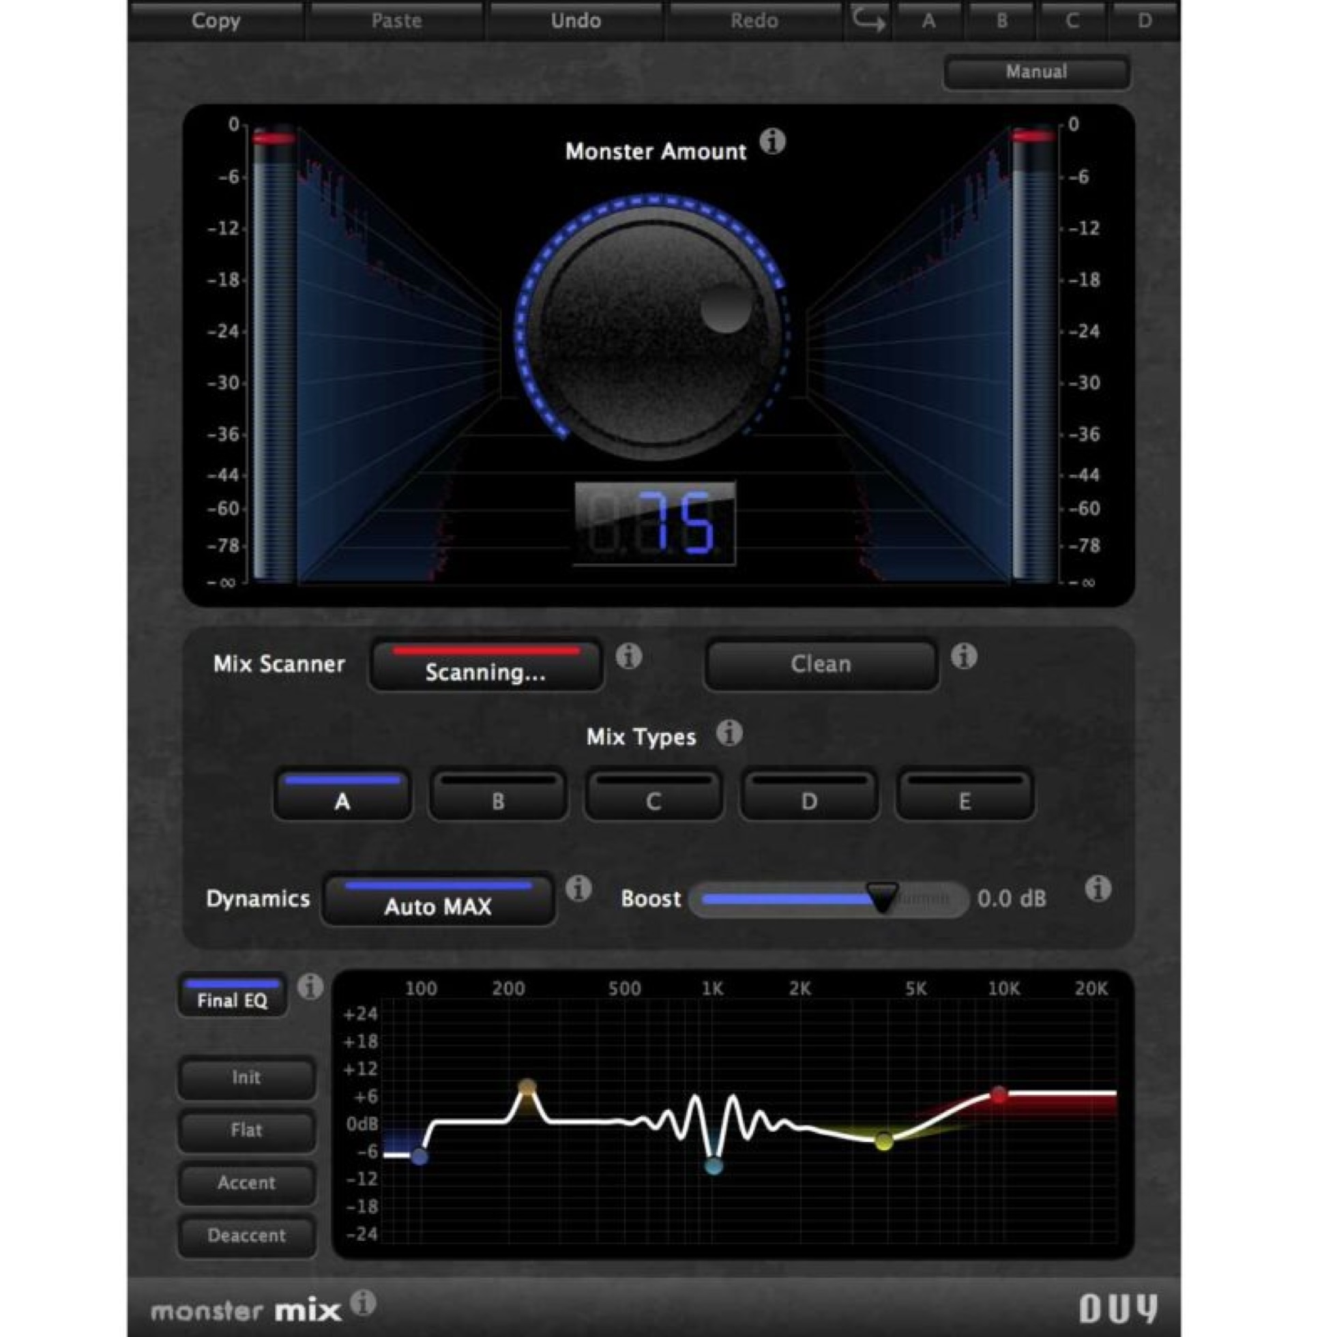This screenshot has height=1337, width=1337.
Task: Open Mix Scanner info icon
Action: pos(628,656)
